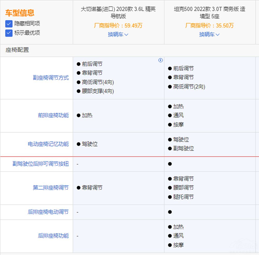Image resolution: width=259 pixels, height=255 pixels.
Task: Click the blue check icon beside 隐藏相同项
Action: coord(9,24)
